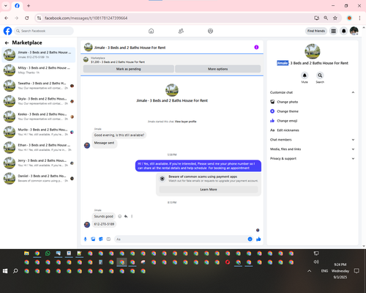The width and height of the screenshot is (366, 293).
Task: Choose a sticker from the composer
Action: point(101,239)
